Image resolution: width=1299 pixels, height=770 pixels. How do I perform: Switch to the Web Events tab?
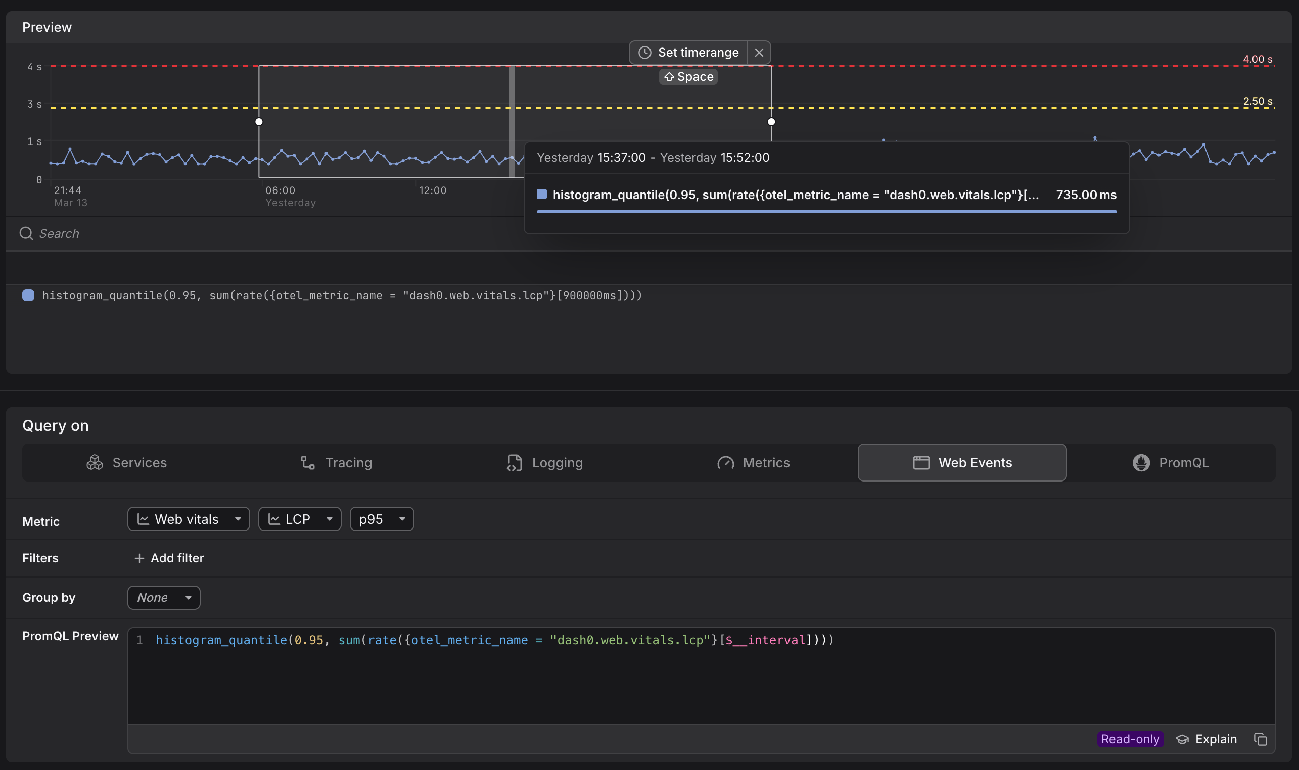961,462
